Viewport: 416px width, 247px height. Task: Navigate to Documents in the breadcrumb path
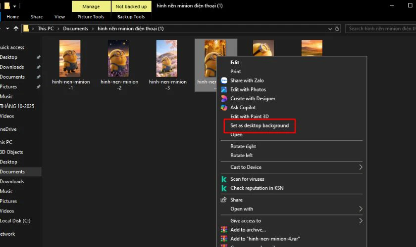point(75,29)
